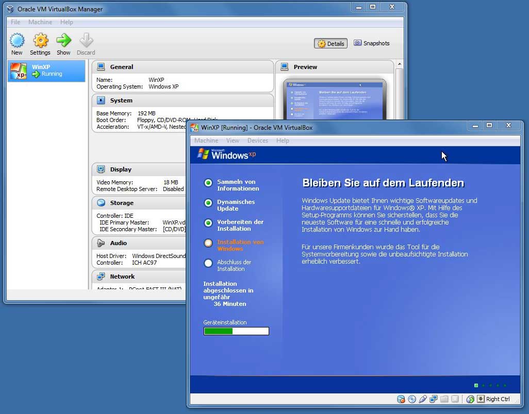Click the optical CD drive status icon
This screenshot has width=529, height=414.
click(x=412, y=399)
